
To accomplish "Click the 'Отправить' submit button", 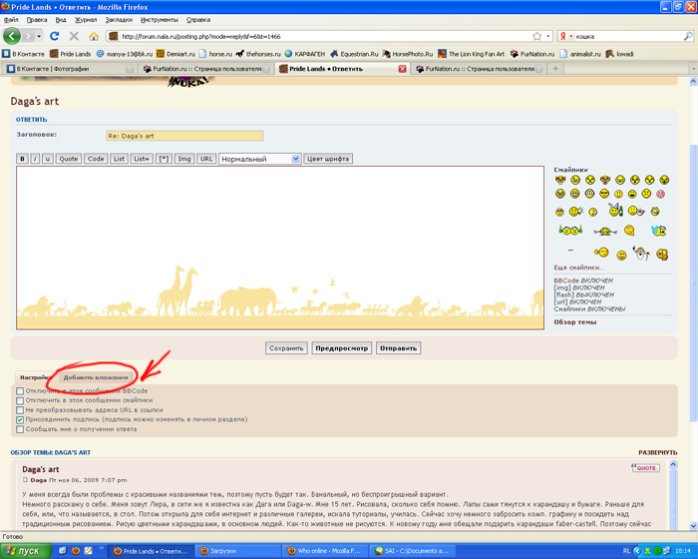I will (397, 348).
